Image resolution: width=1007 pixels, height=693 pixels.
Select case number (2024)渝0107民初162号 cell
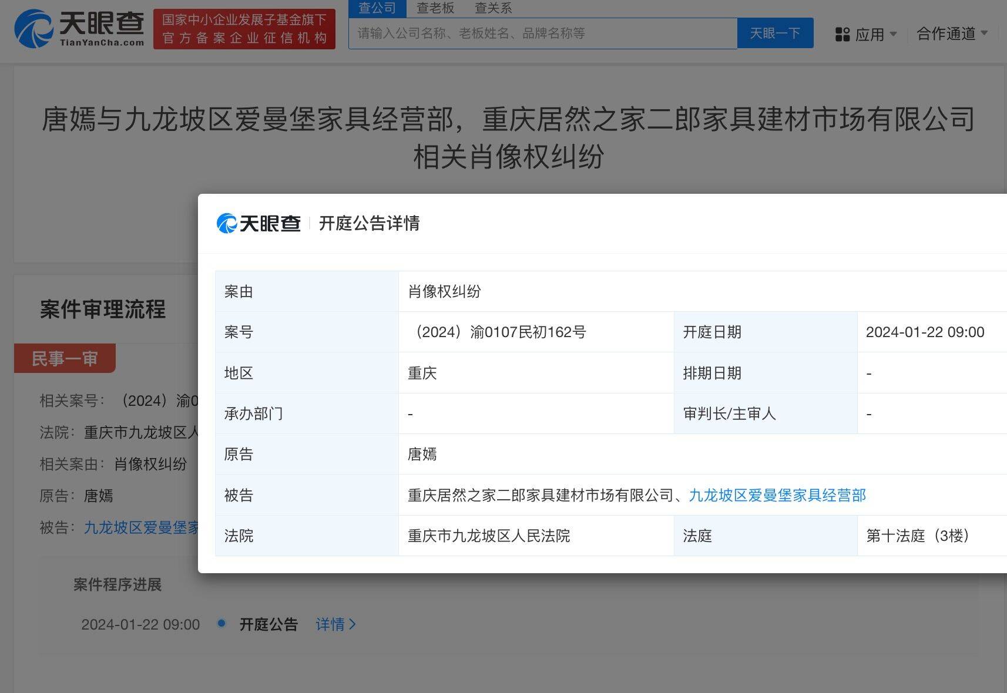[536, 332]
